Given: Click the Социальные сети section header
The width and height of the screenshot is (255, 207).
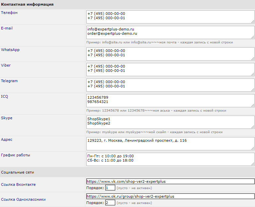Looking at the screenshot, I should pyautogui.click(x=17, y=172).
